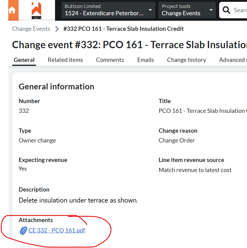Select the General tab
This screenshot has height=248, width=247.
(24, 60)
